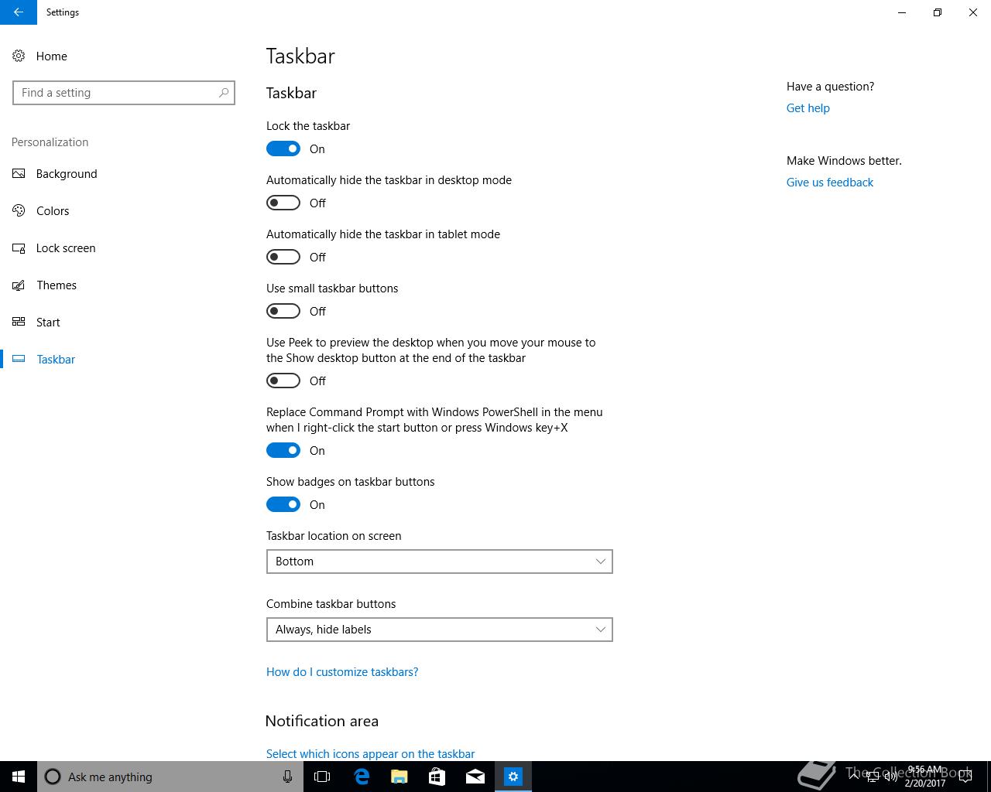Click Select which icons appear on the taskbar
Screen dimensions: 991x792
coord(370,753)
